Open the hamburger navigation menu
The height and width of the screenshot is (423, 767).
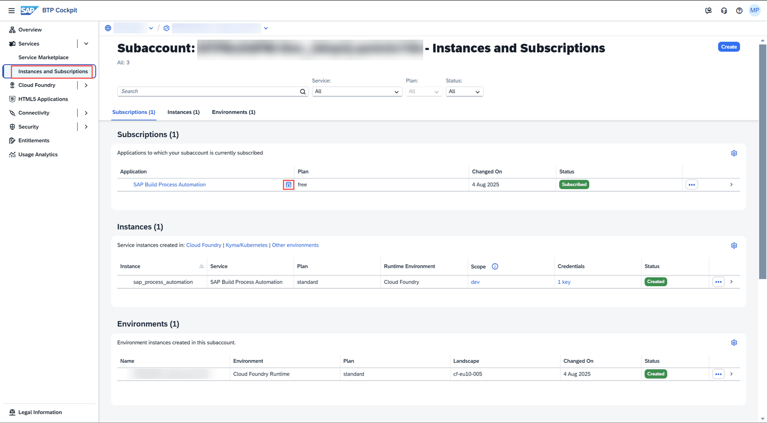click(x=11, y=10)
